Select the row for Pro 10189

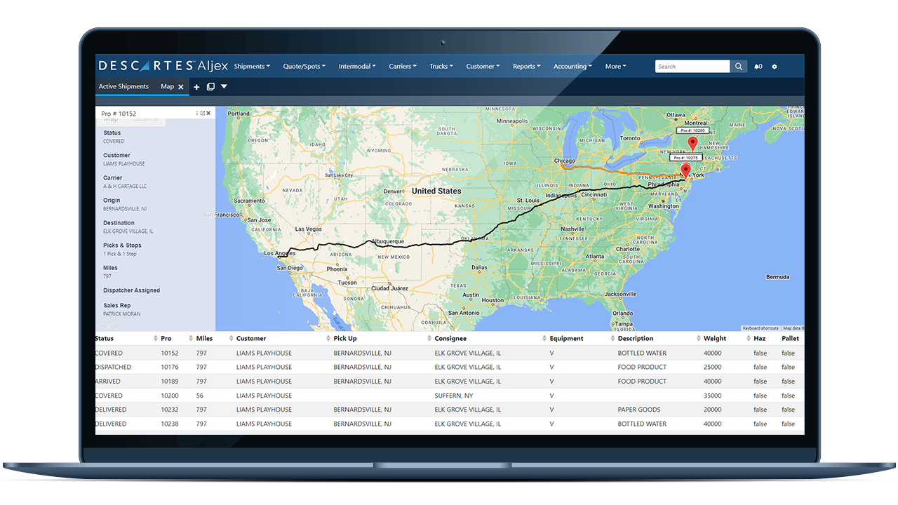click(450, 382)
